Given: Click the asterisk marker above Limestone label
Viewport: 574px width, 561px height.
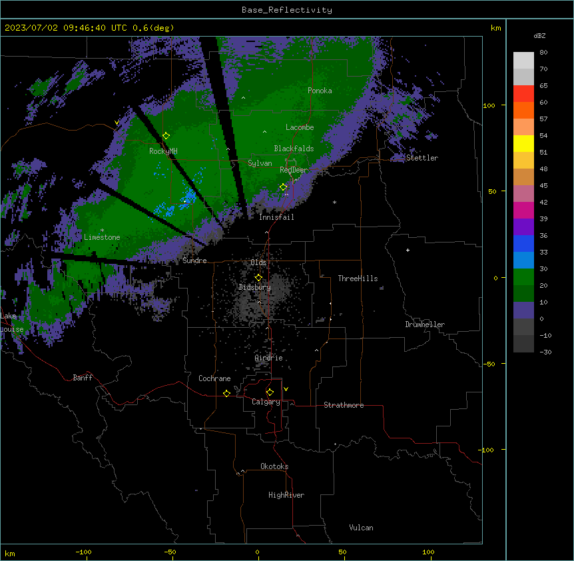Looking at the screenshot, I should click(x=102, y=231).
